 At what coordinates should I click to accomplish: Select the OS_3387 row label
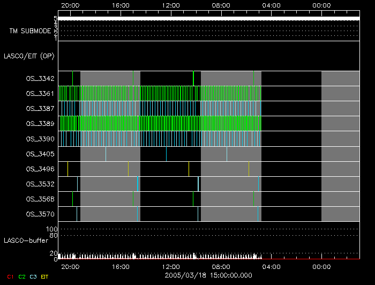tap(40, 109)
